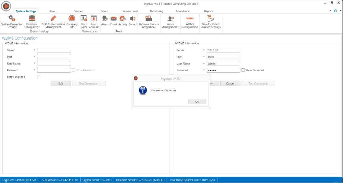
Task: Switch to the Monitoring tab
Action: 156,11
